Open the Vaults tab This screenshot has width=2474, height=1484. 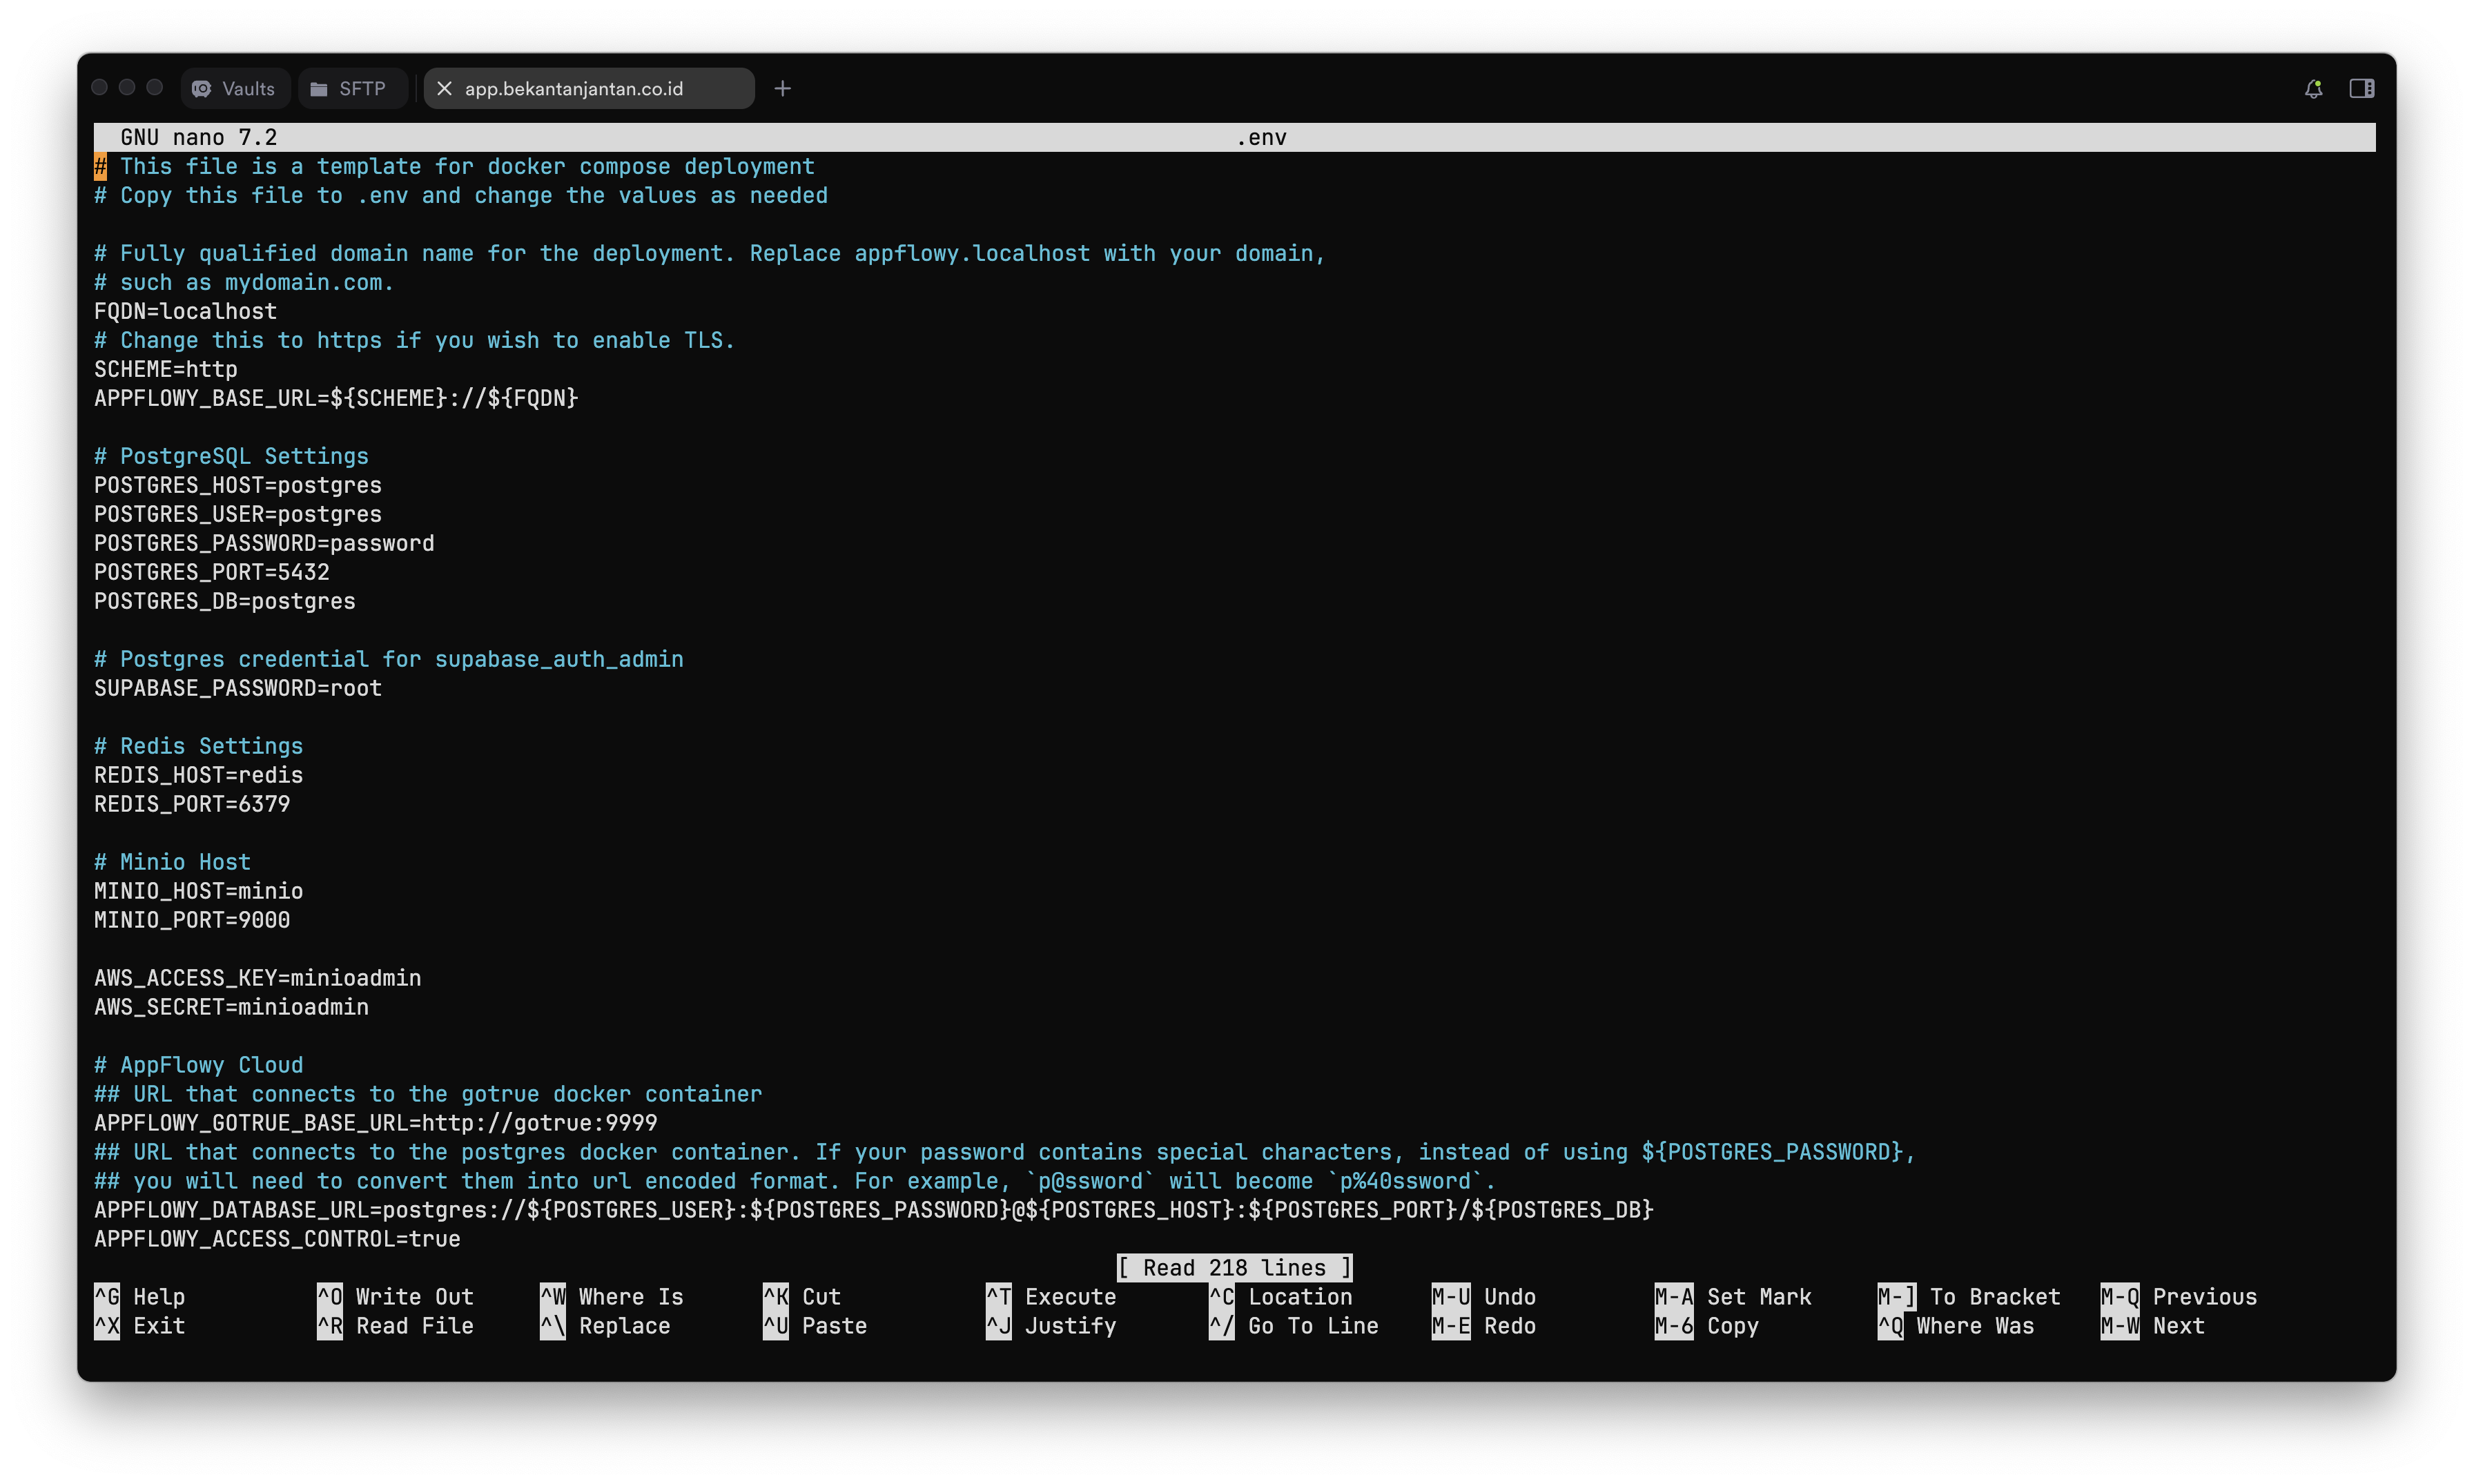(235, 88)
